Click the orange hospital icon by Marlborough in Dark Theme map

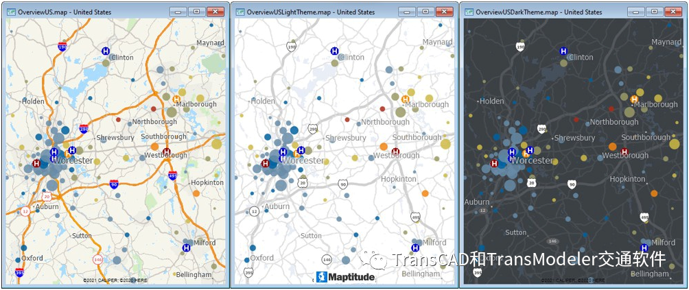click(x=635, y=99)
